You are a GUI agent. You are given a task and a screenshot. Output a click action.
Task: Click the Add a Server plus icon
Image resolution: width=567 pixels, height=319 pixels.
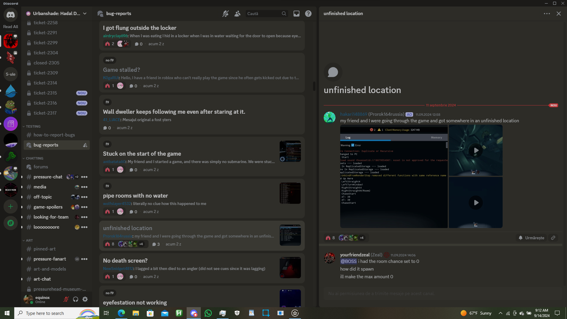[11, 206]
